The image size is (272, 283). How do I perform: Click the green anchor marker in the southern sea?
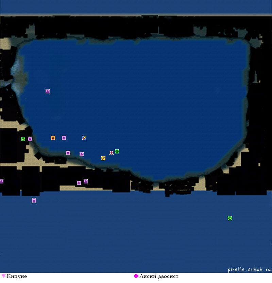pos(230,218)
